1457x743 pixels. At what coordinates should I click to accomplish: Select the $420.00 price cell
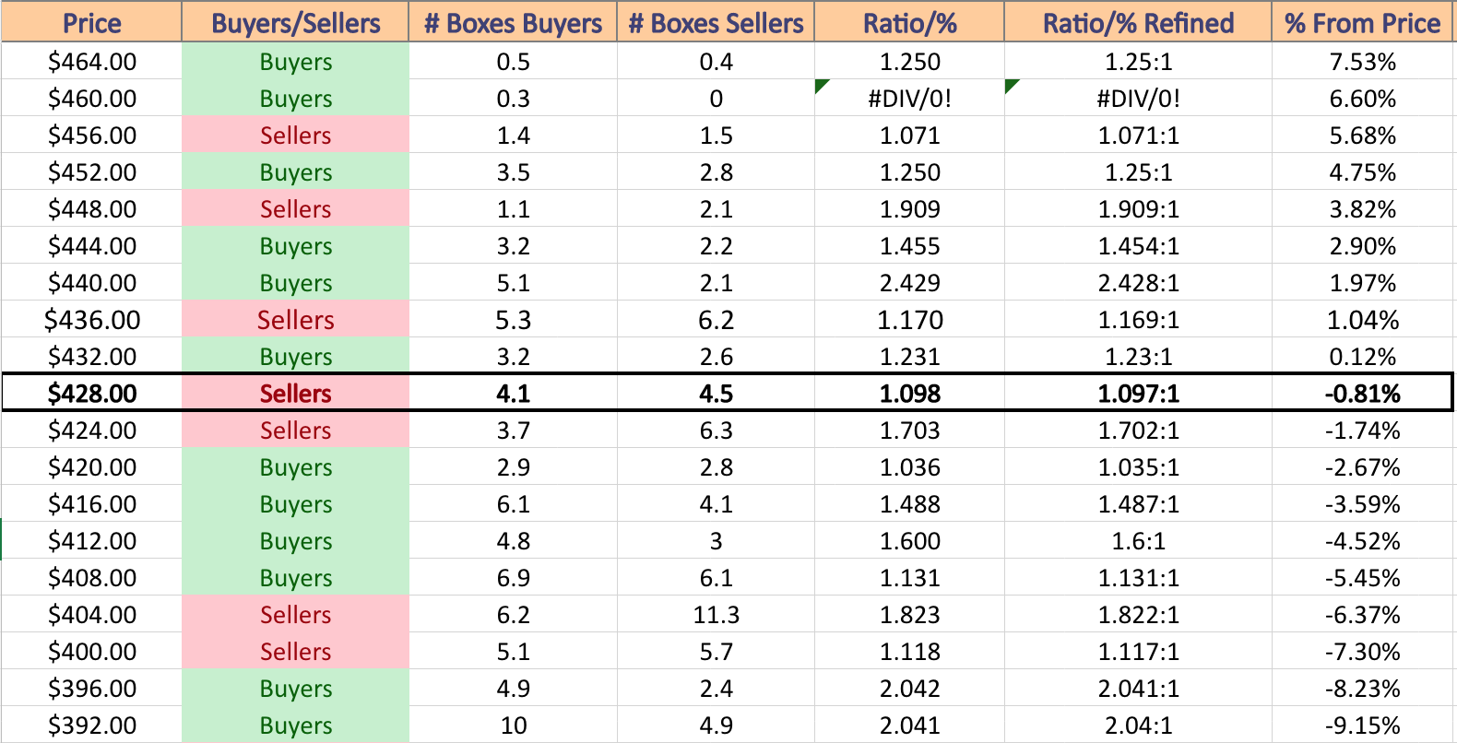(91, 467)
